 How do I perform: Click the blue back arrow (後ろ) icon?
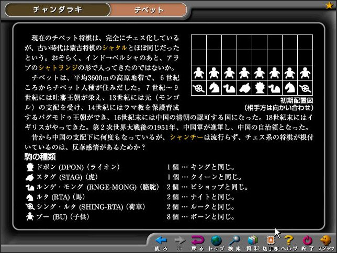pos(161,240)
